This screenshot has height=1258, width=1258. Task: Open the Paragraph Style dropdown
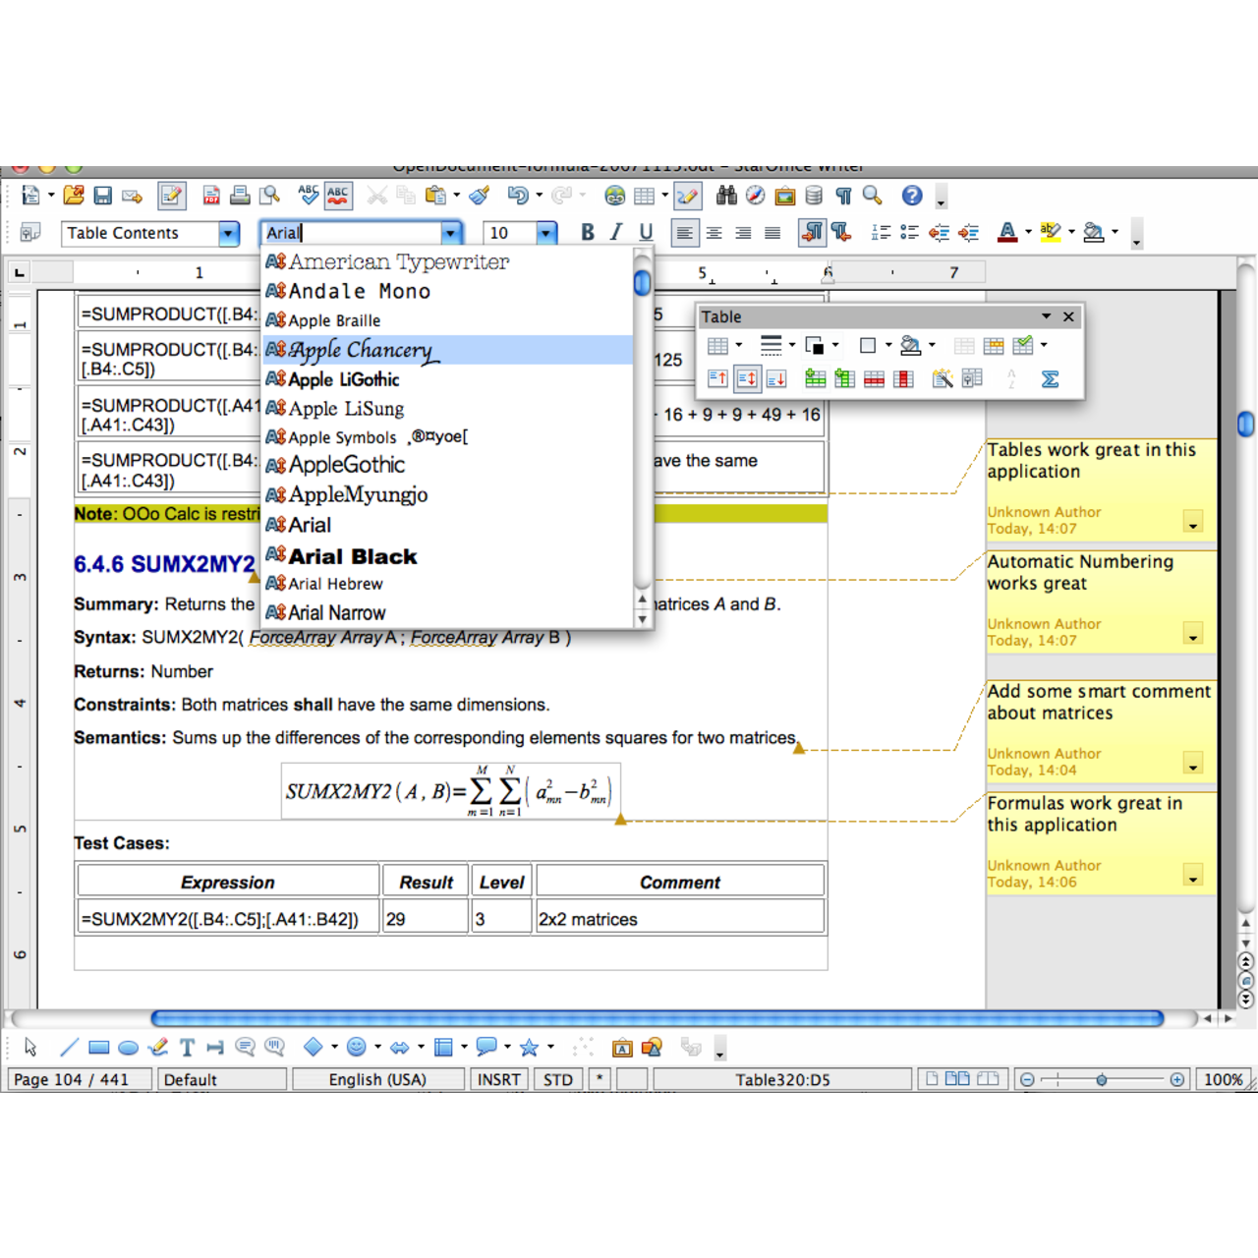point(228,233)
